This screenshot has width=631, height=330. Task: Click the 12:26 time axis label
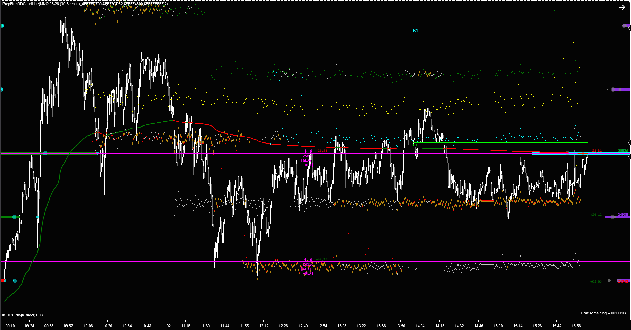click(283, 326)
